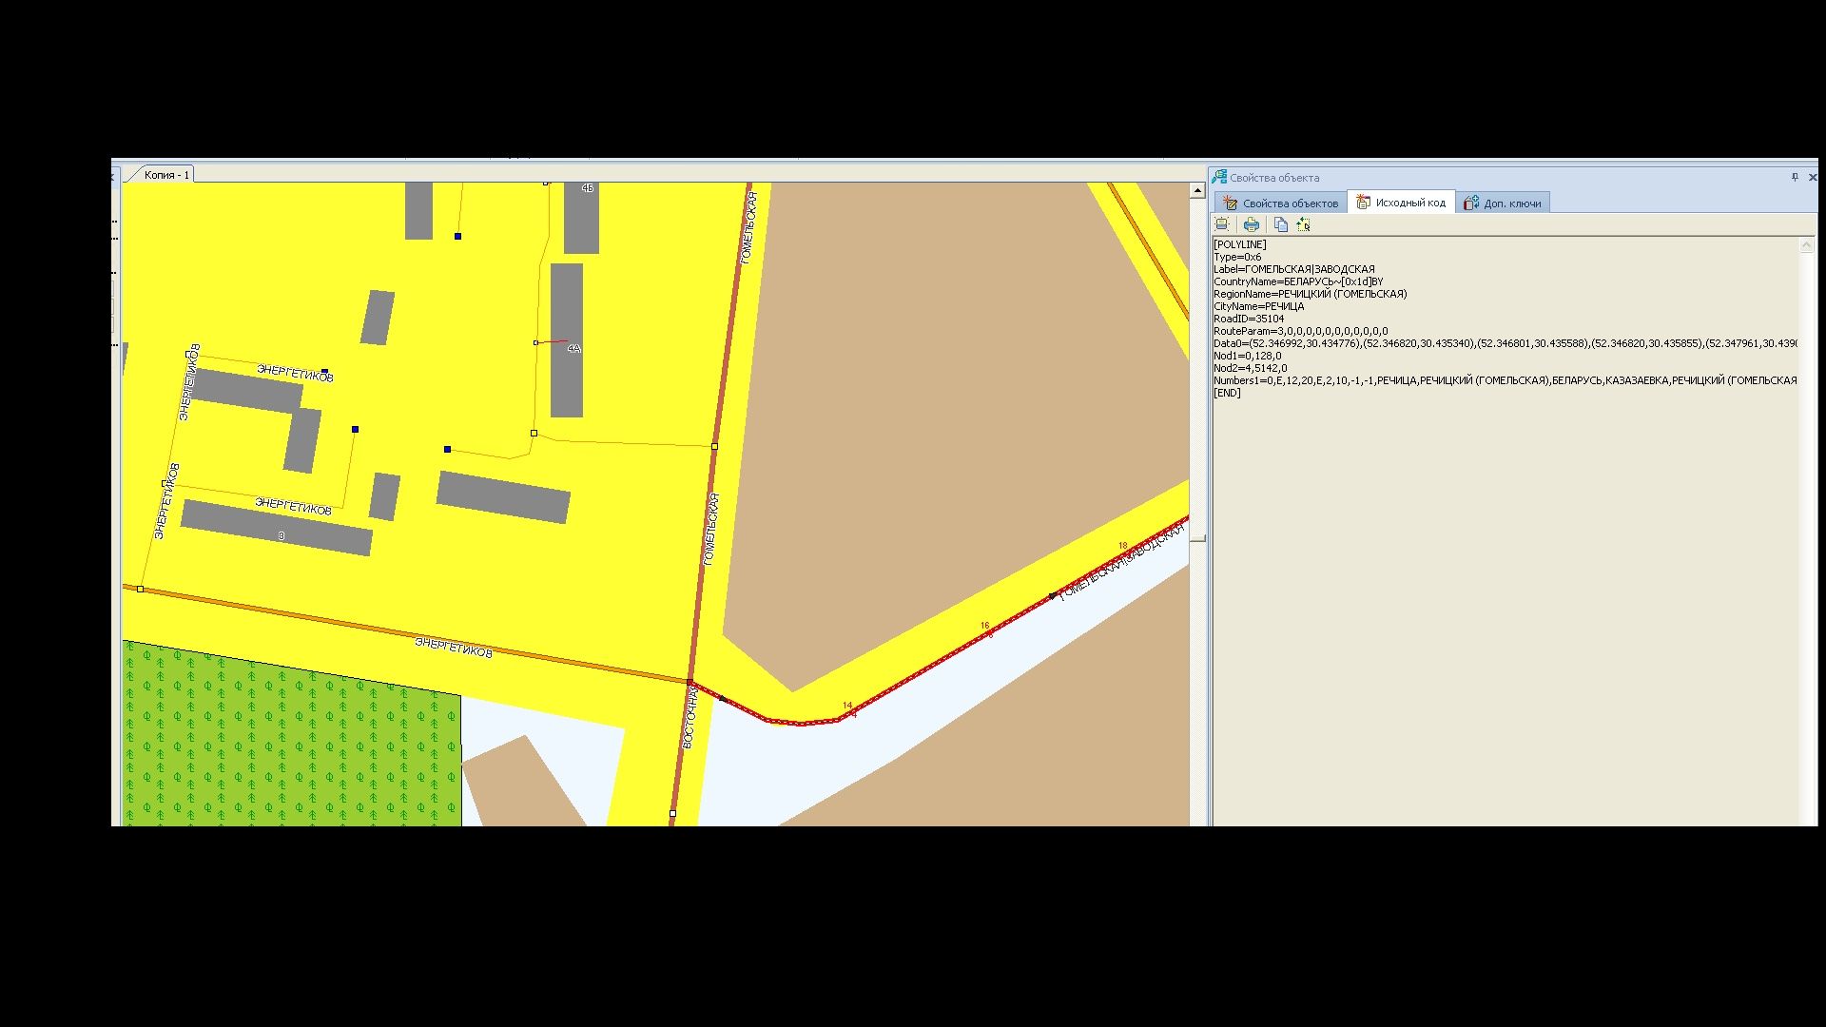Click the Label=ГОМЕЛЬСКАЯ|ЗАВОДСКАЯ line

(x=1293, y=269)
